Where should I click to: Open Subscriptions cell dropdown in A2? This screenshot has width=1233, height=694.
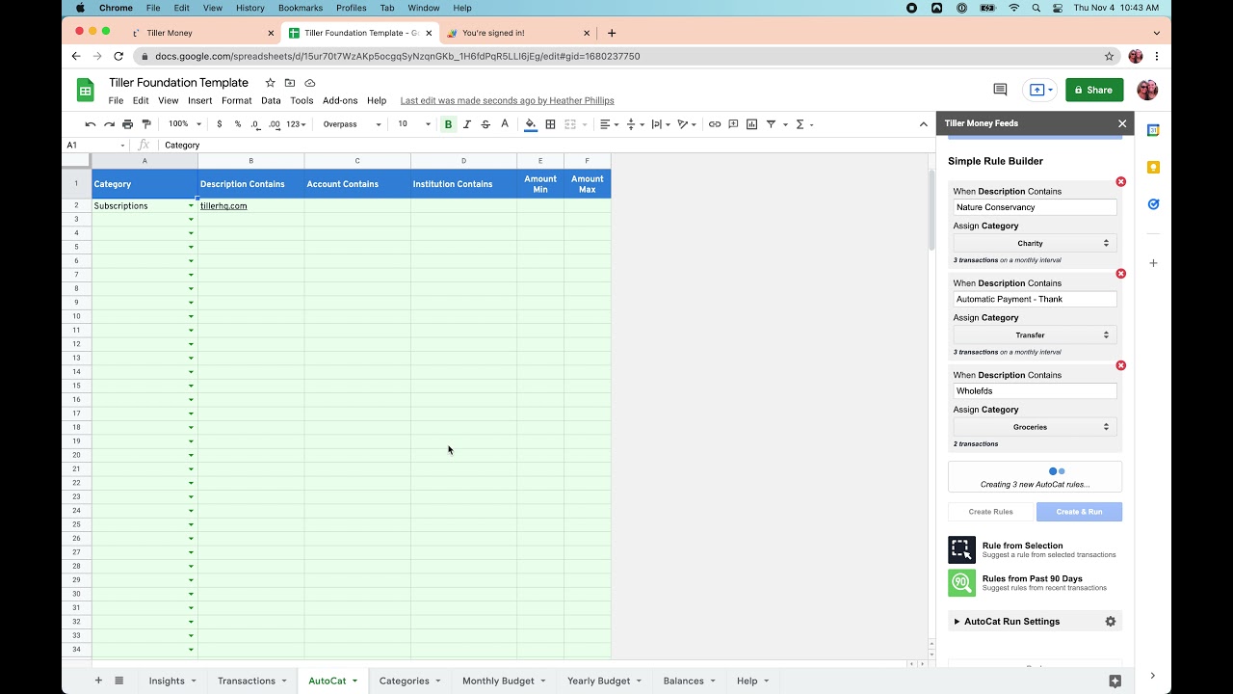point(191,206)
